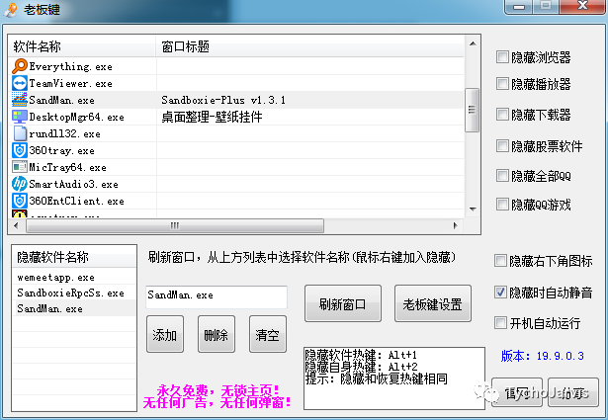Select 360EntClient.exe row text
The height and width of the screenshot is (420, 608).
pos(77,201)
